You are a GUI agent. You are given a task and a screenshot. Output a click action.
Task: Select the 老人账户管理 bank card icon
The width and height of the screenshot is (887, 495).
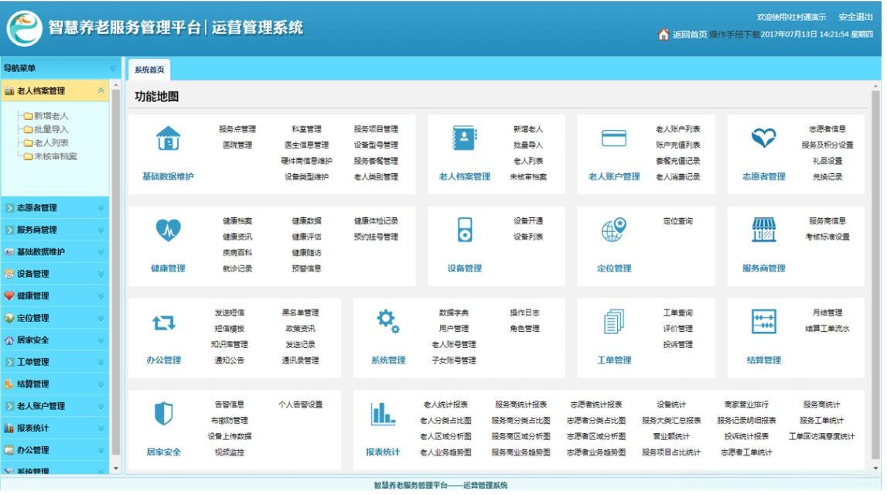(615, 139)
